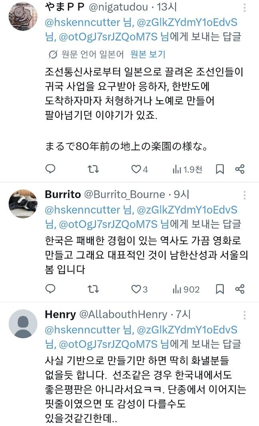Open @AllabouthHenry profile handle

[x=123, y=315]
